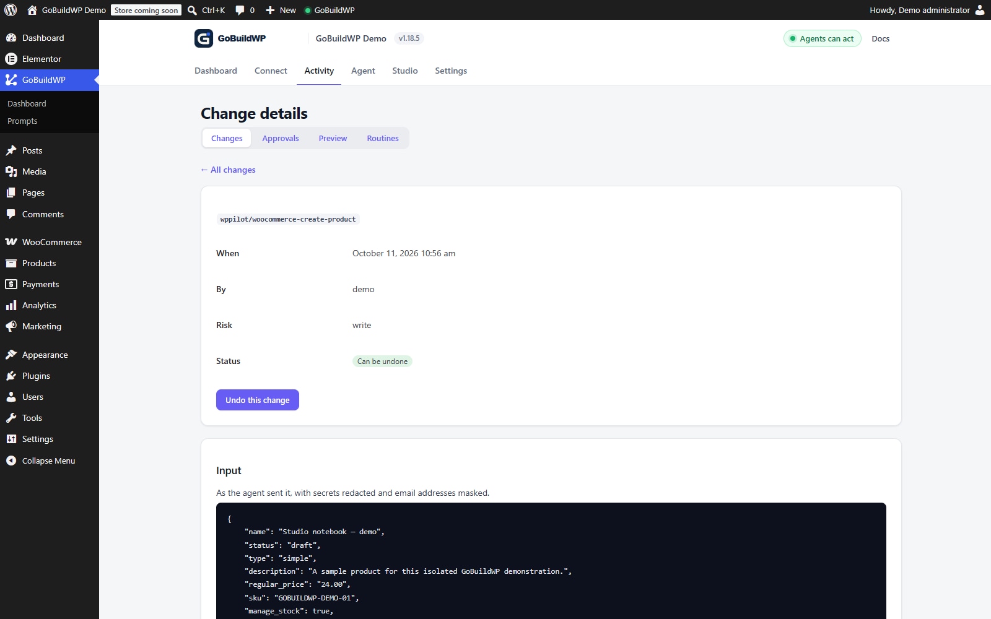The image size is (991, 619).
Task: Click the Pages icon in sidebar
Action: point(11,193)
